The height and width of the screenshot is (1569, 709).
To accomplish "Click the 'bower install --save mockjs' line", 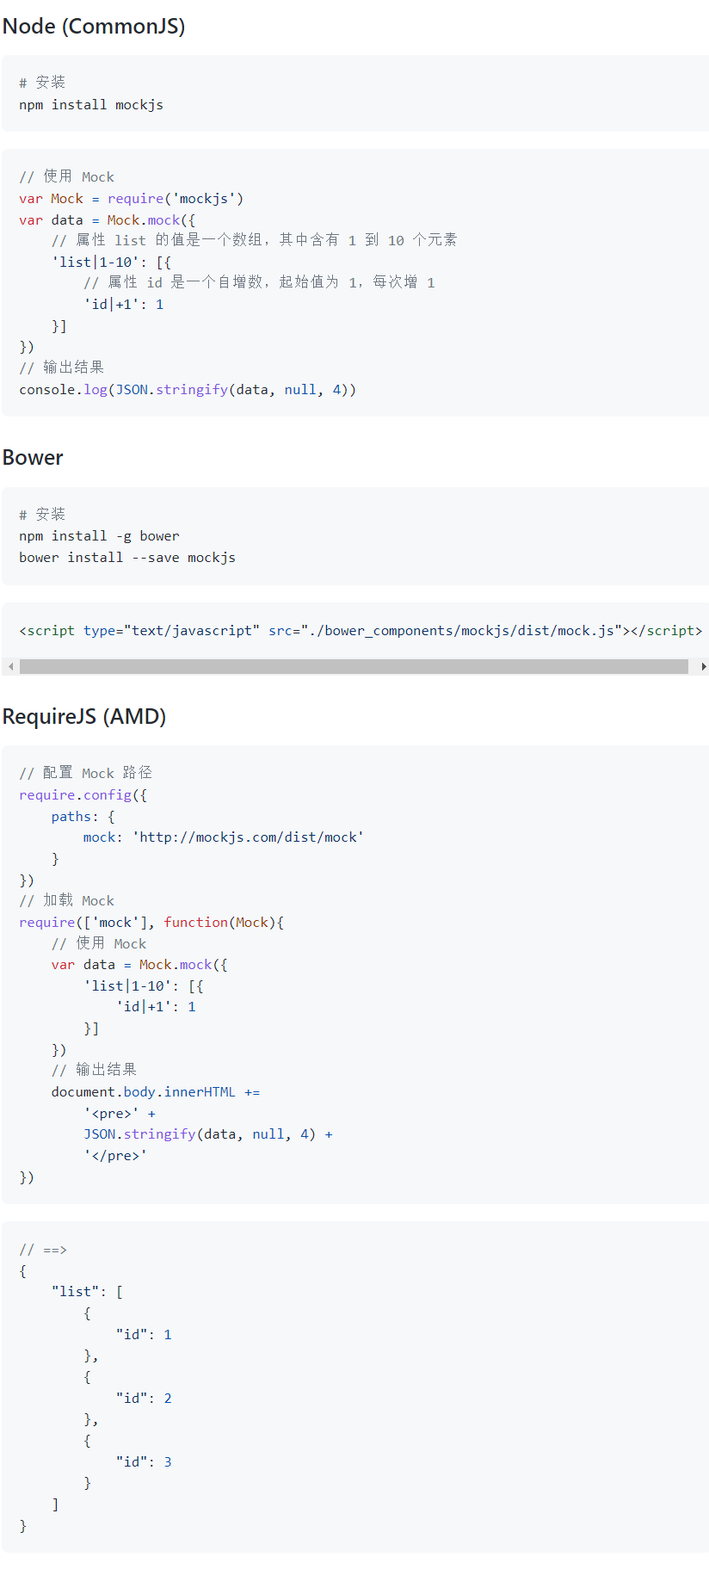I will (x=127, y=558).
